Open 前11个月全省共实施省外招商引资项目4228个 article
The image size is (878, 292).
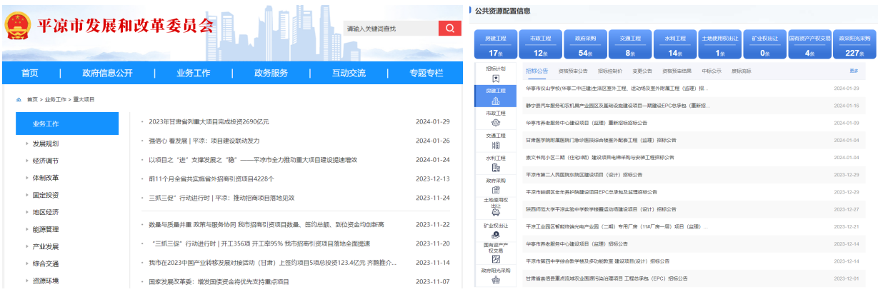pos(211,178)
